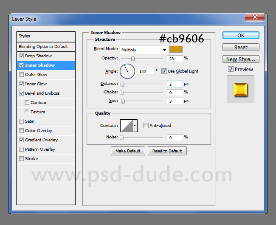
Task: Click the Noise slider handle
Action: pyautogui.click(x=121, y=138)
